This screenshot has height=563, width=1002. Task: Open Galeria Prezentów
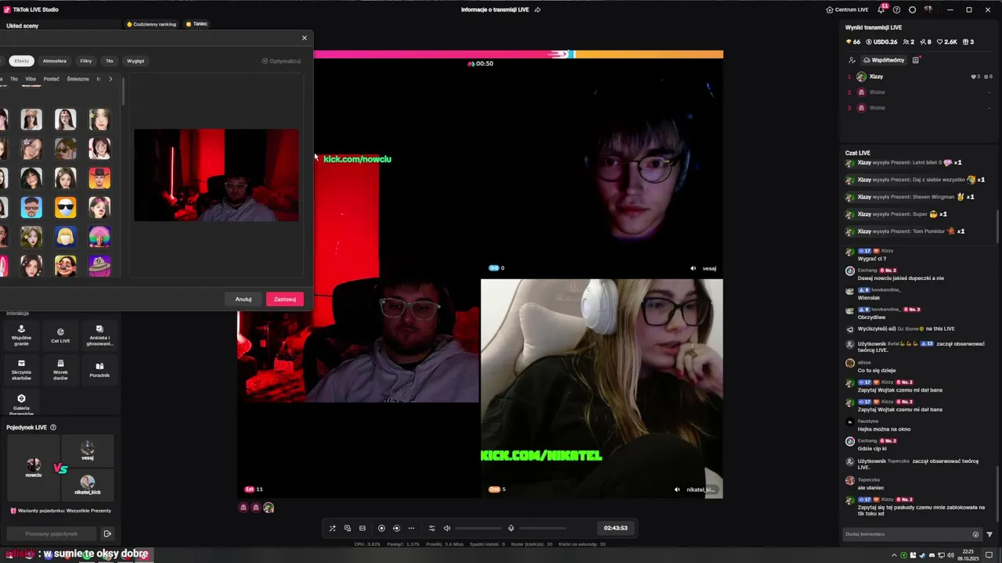coord(21,403)
